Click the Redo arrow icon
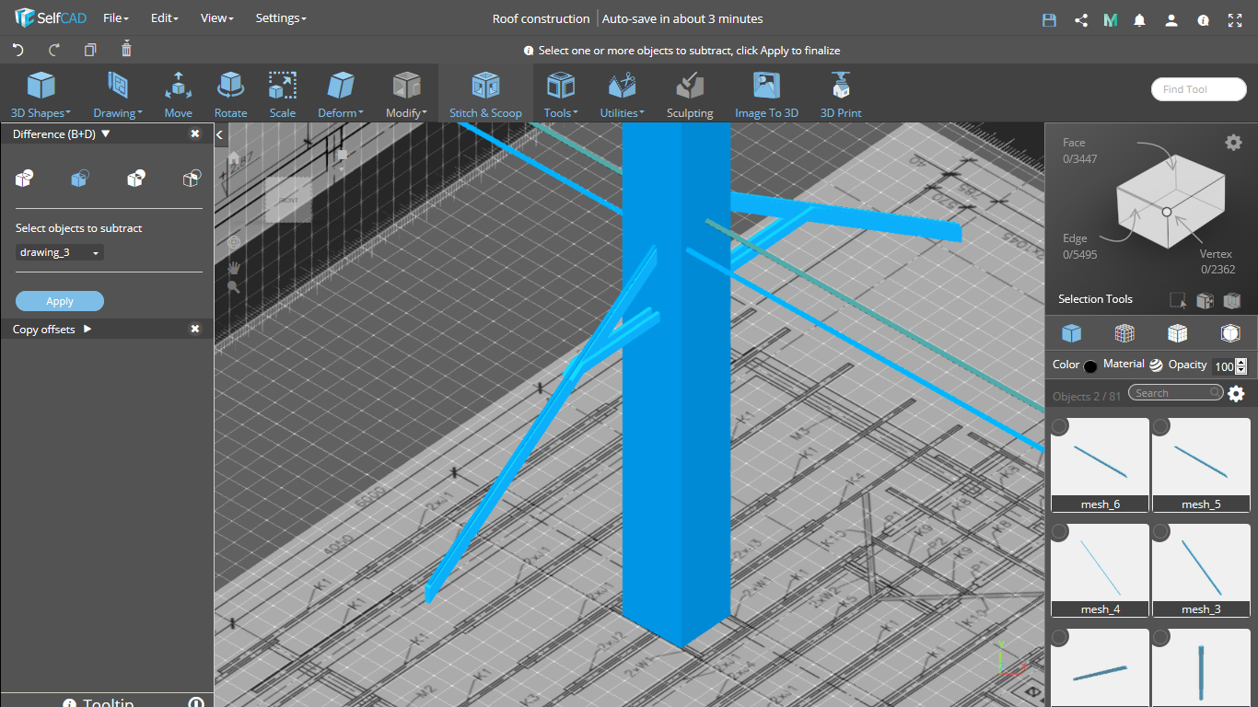The width and height of the screenshot is (1258, 707). [53, 50]
